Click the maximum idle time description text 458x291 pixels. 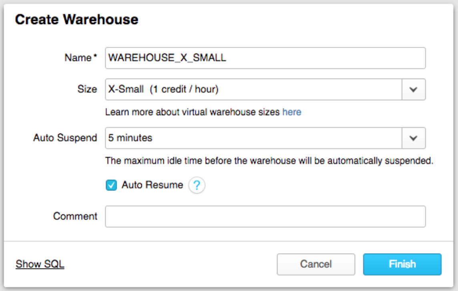pyautogui.click(x=269, y=161)
